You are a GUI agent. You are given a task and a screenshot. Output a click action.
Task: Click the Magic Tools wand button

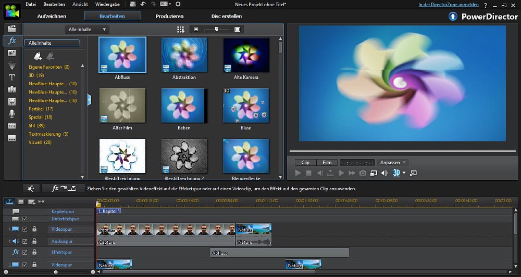31,188
